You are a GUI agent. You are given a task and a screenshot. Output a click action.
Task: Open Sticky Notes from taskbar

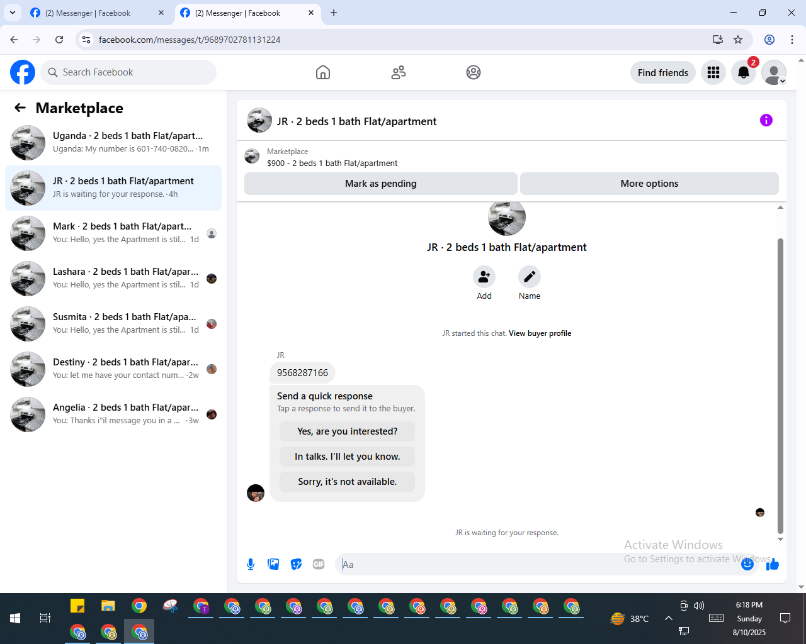pyautogui.click(x=77, y=606)
